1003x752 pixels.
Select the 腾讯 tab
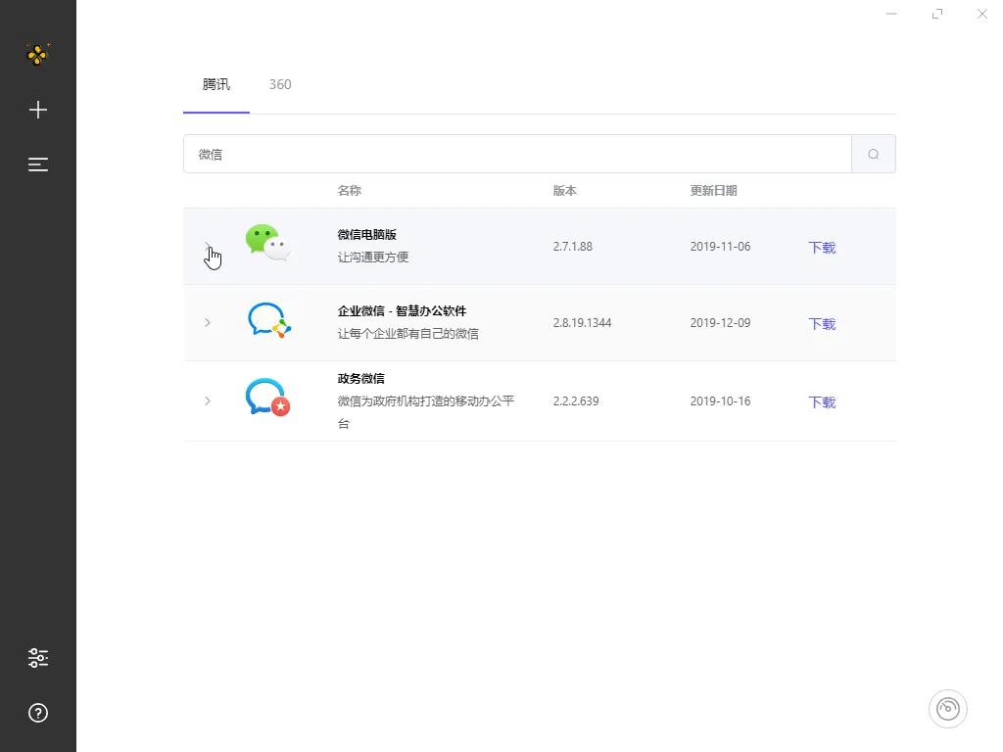[215, 84]
